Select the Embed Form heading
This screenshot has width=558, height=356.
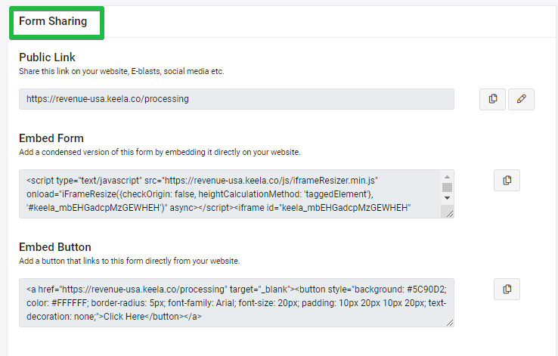coord(51,138)
